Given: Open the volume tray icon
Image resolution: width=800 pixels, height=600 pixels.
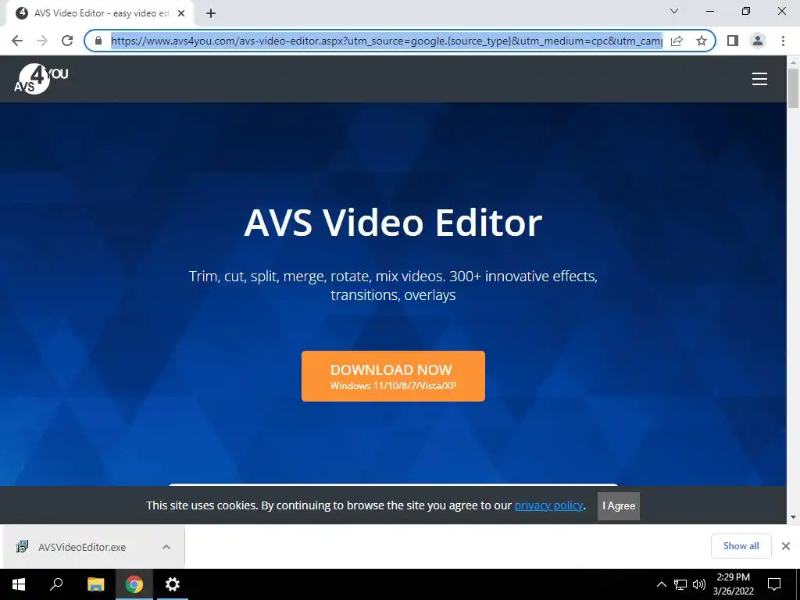Looking at the screenshot, I should pyautogui.click(x=699, y=584).
